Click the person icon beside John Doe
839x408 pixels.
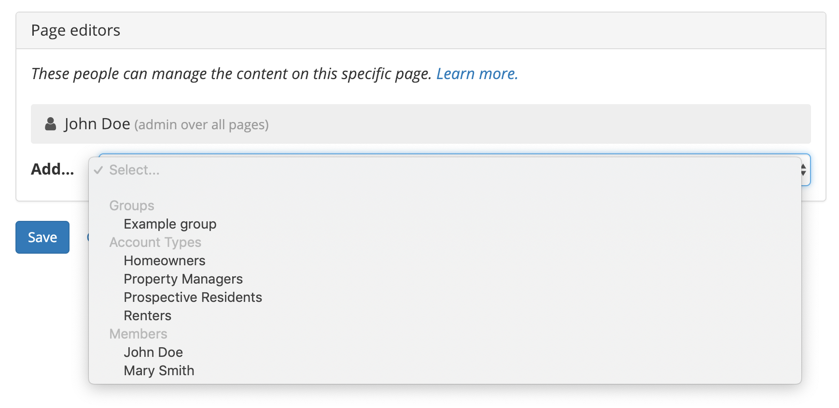tap(50, 124)
